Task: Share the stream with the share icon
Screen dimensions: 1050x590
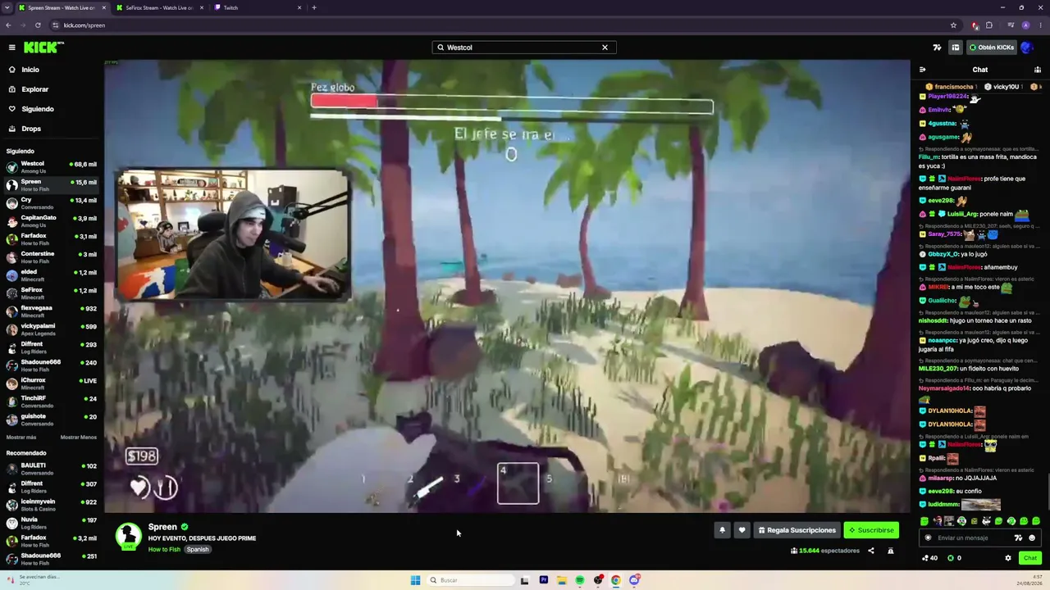Action: click(871, 551)
